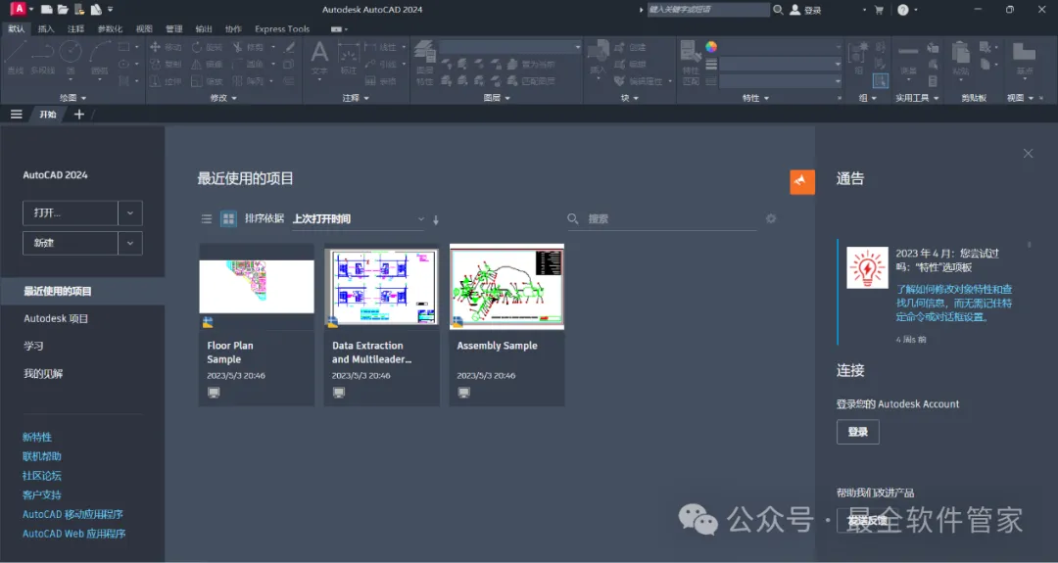Select the Line (直线) draw tool
This screenshot has height=563, width=1058.
pyautogui.click(x=15, y=58)
